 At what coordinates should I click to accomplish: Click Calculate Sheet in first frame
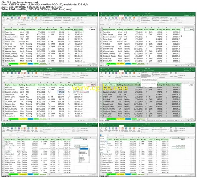85,20
